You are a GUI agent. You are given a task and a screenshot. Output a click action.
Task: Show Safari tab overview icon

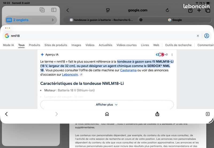click(208, 10)
